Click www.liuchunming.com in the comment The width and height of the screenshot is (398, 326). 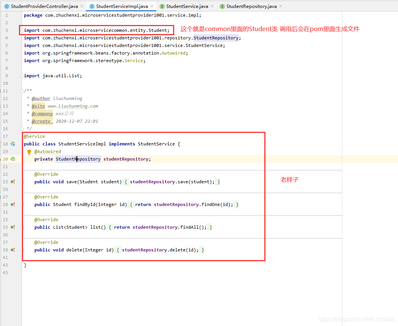pos(73,106)
